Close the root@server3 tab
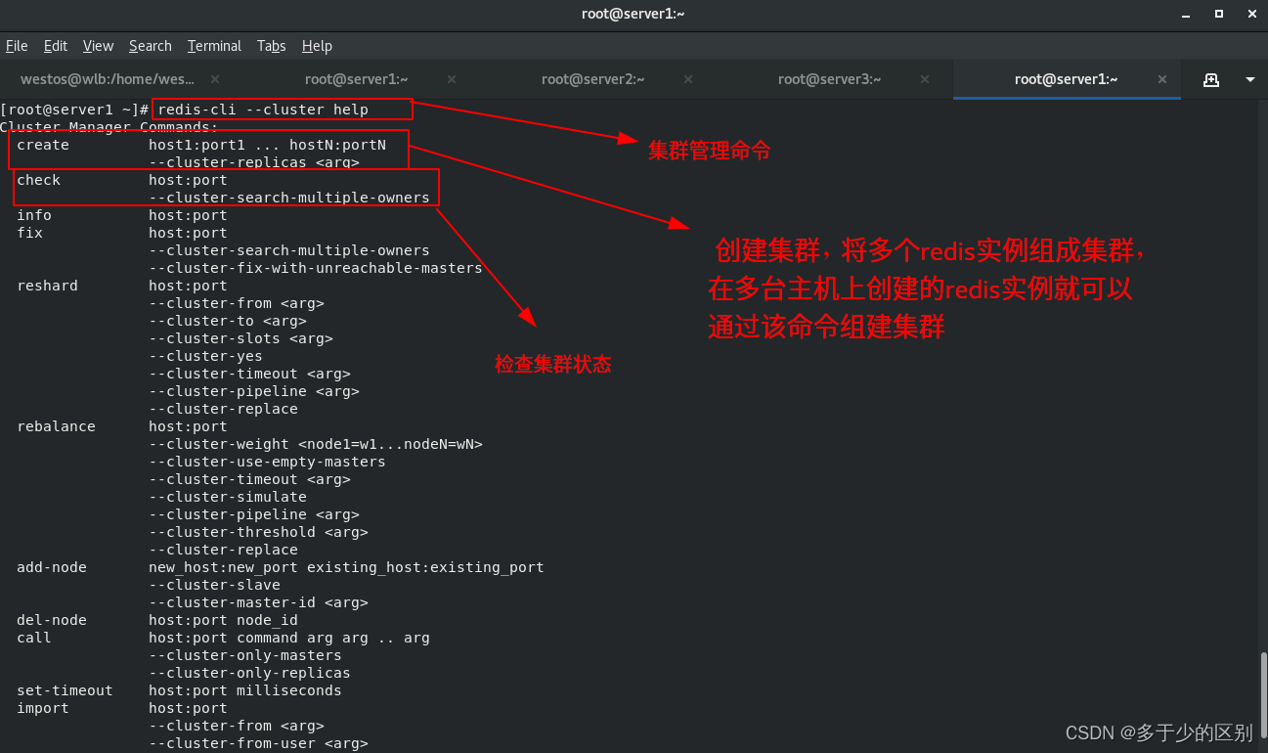Screen dimensions: 1268x753 click(x=926, y=79)
